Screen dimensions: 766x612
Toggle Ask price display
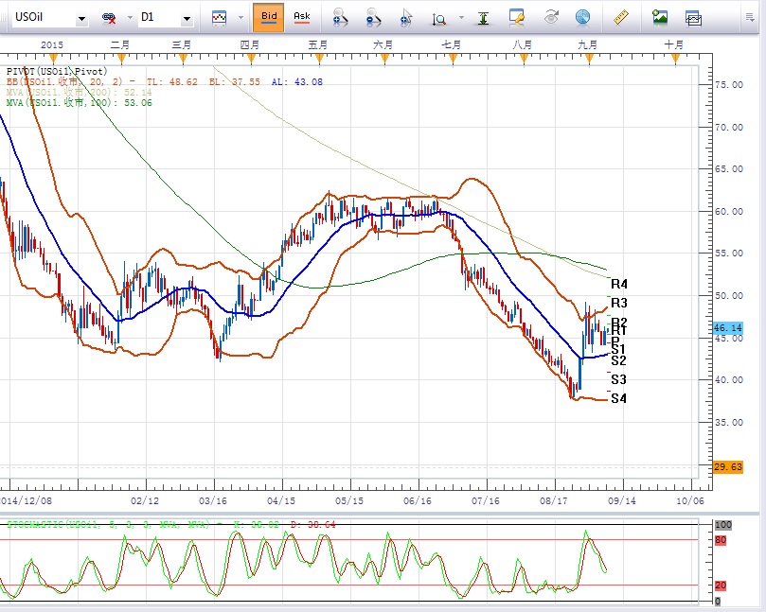(x=301, y=17)
